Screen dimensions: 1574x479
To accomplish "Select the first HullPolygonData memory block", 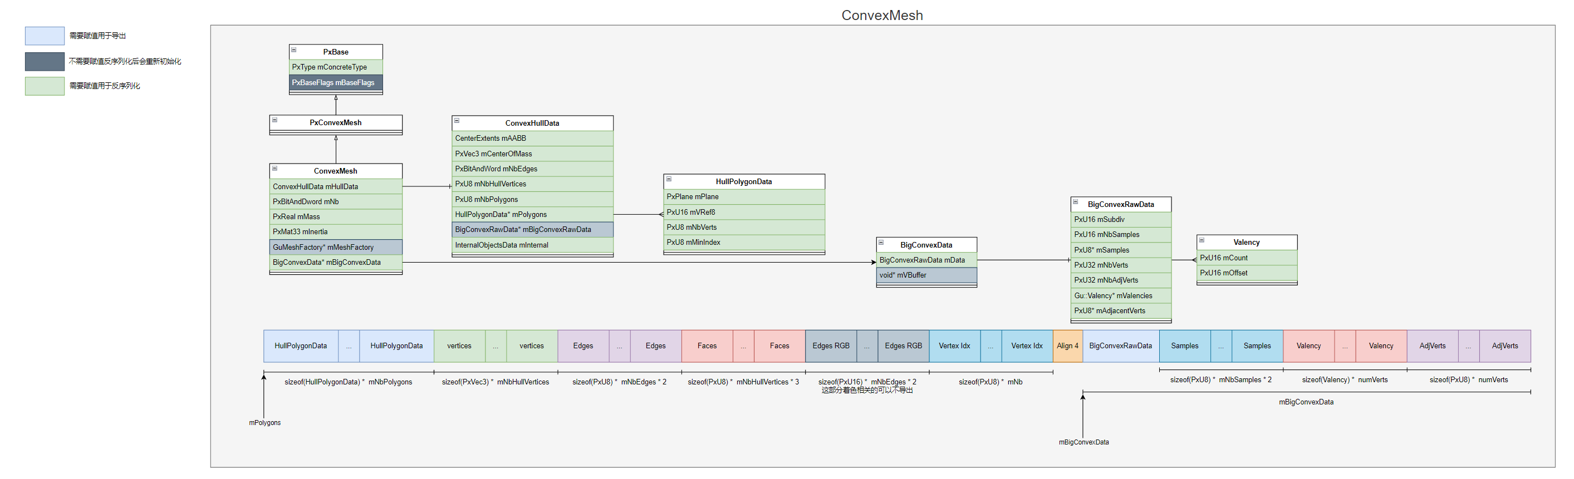I will (300, 346).
